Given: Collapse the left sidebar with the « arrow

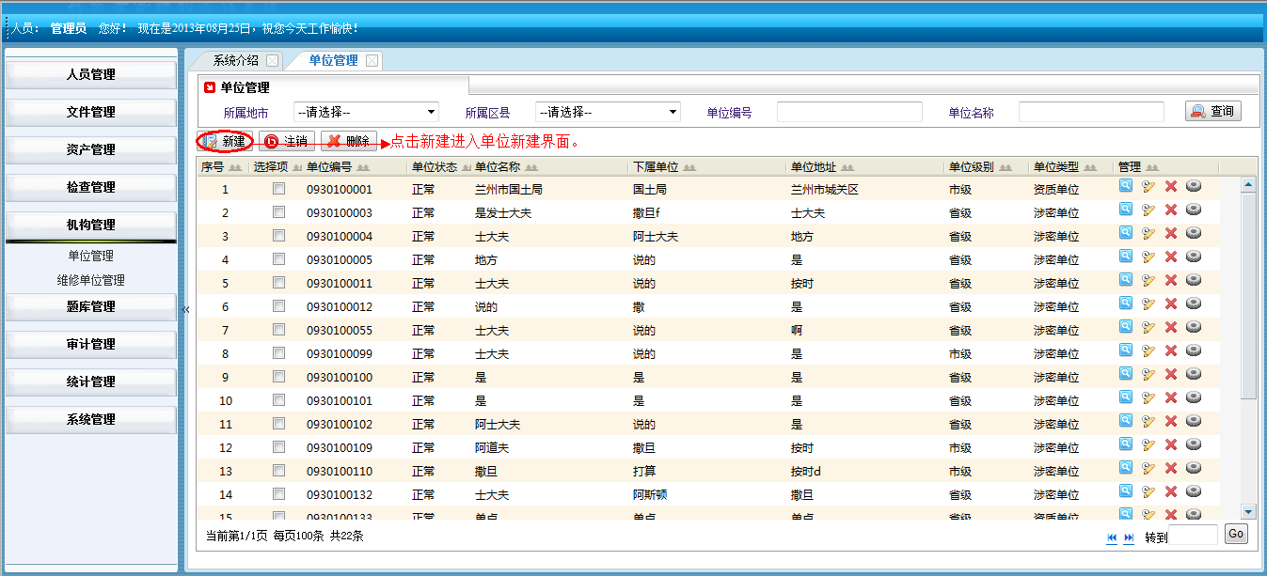Looking at the screenshot, I should [x=185, y=309].
